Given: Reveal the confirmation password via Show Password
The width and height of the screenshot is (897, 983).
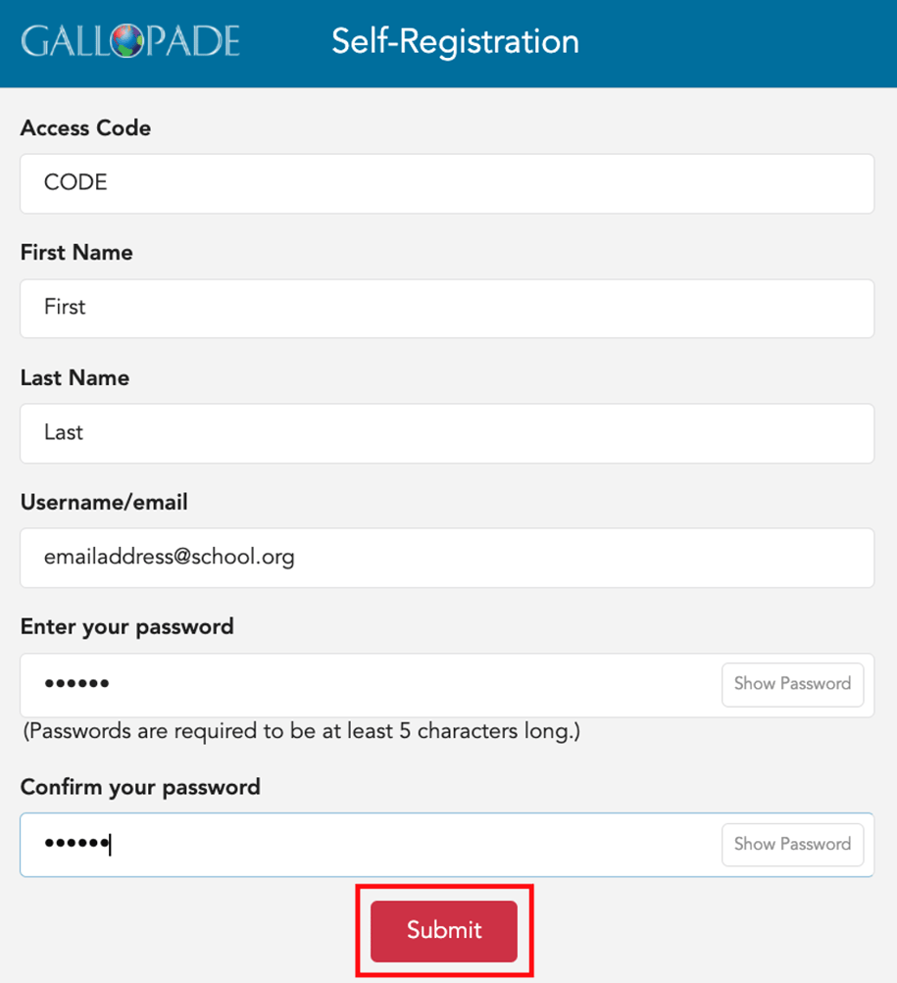Looking at the screenshot, I should coord(792,844).
